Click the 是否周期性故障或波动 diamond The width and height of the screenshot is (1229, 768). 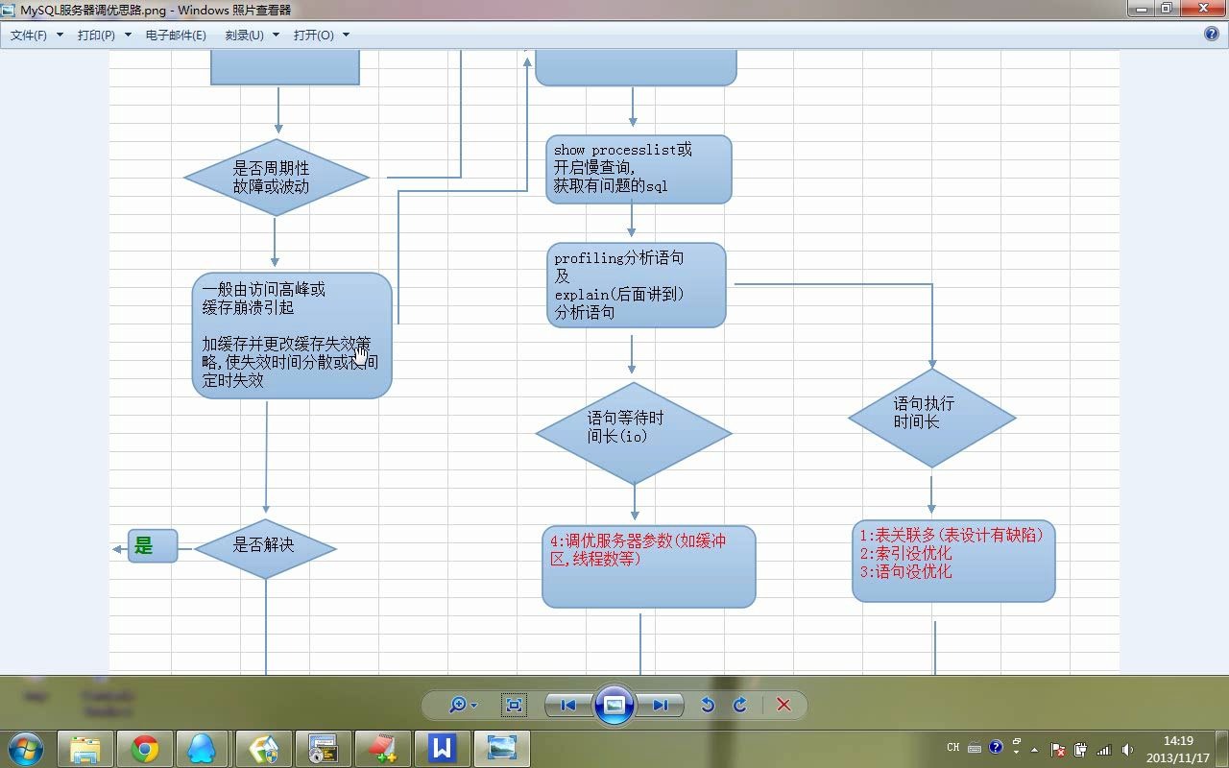(x=277, y=178)
